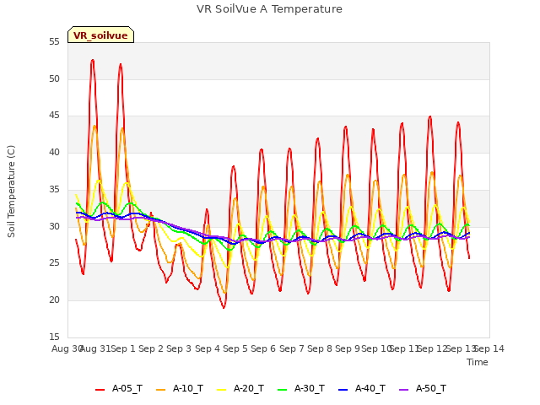
Task: Click the 25 y-axis tick label
Action: pos(54,263)
